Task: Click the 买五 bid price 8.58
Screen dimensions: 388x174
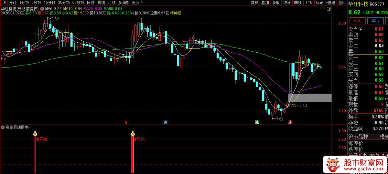Action: tap(379, 80)
